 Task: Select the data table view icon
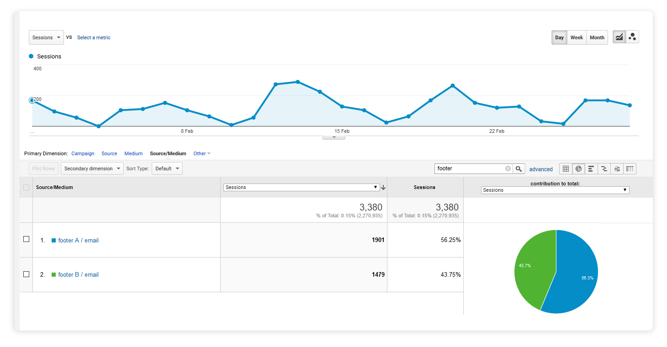click(x=566, y=168)
